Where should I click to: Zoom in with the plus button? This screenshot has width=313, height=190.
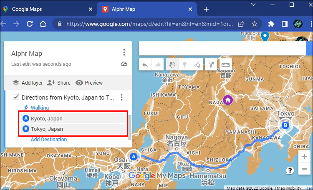pyautogui.click(x=304, y=157)
